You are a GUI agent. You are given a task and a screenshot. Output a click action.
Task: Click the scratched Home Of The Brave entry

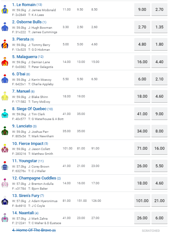tap(34, 230)
